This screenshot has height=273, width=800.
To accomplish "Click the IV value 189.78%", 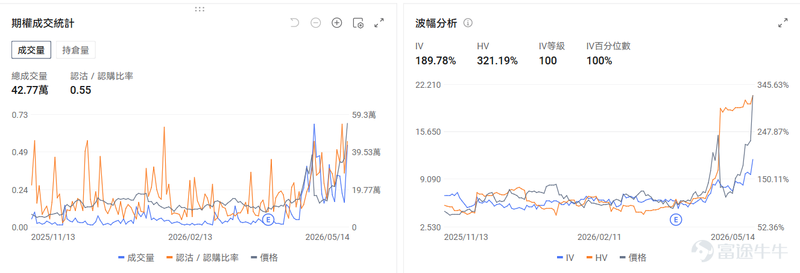I will (x=435, y=61).
